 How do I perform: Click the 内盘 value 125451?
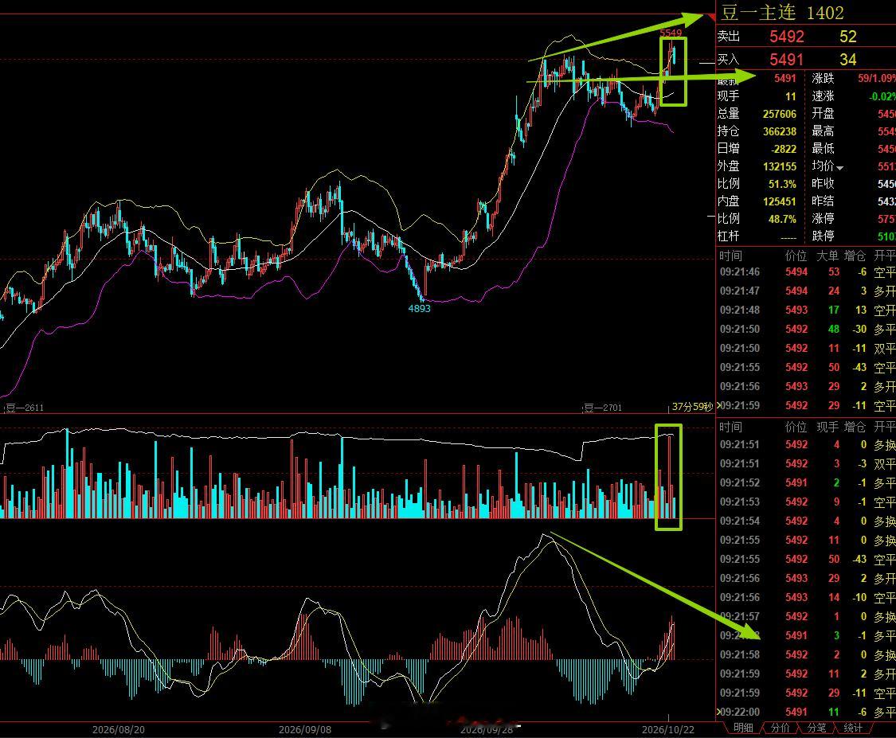pyautogui.click(x=780, y=201)
